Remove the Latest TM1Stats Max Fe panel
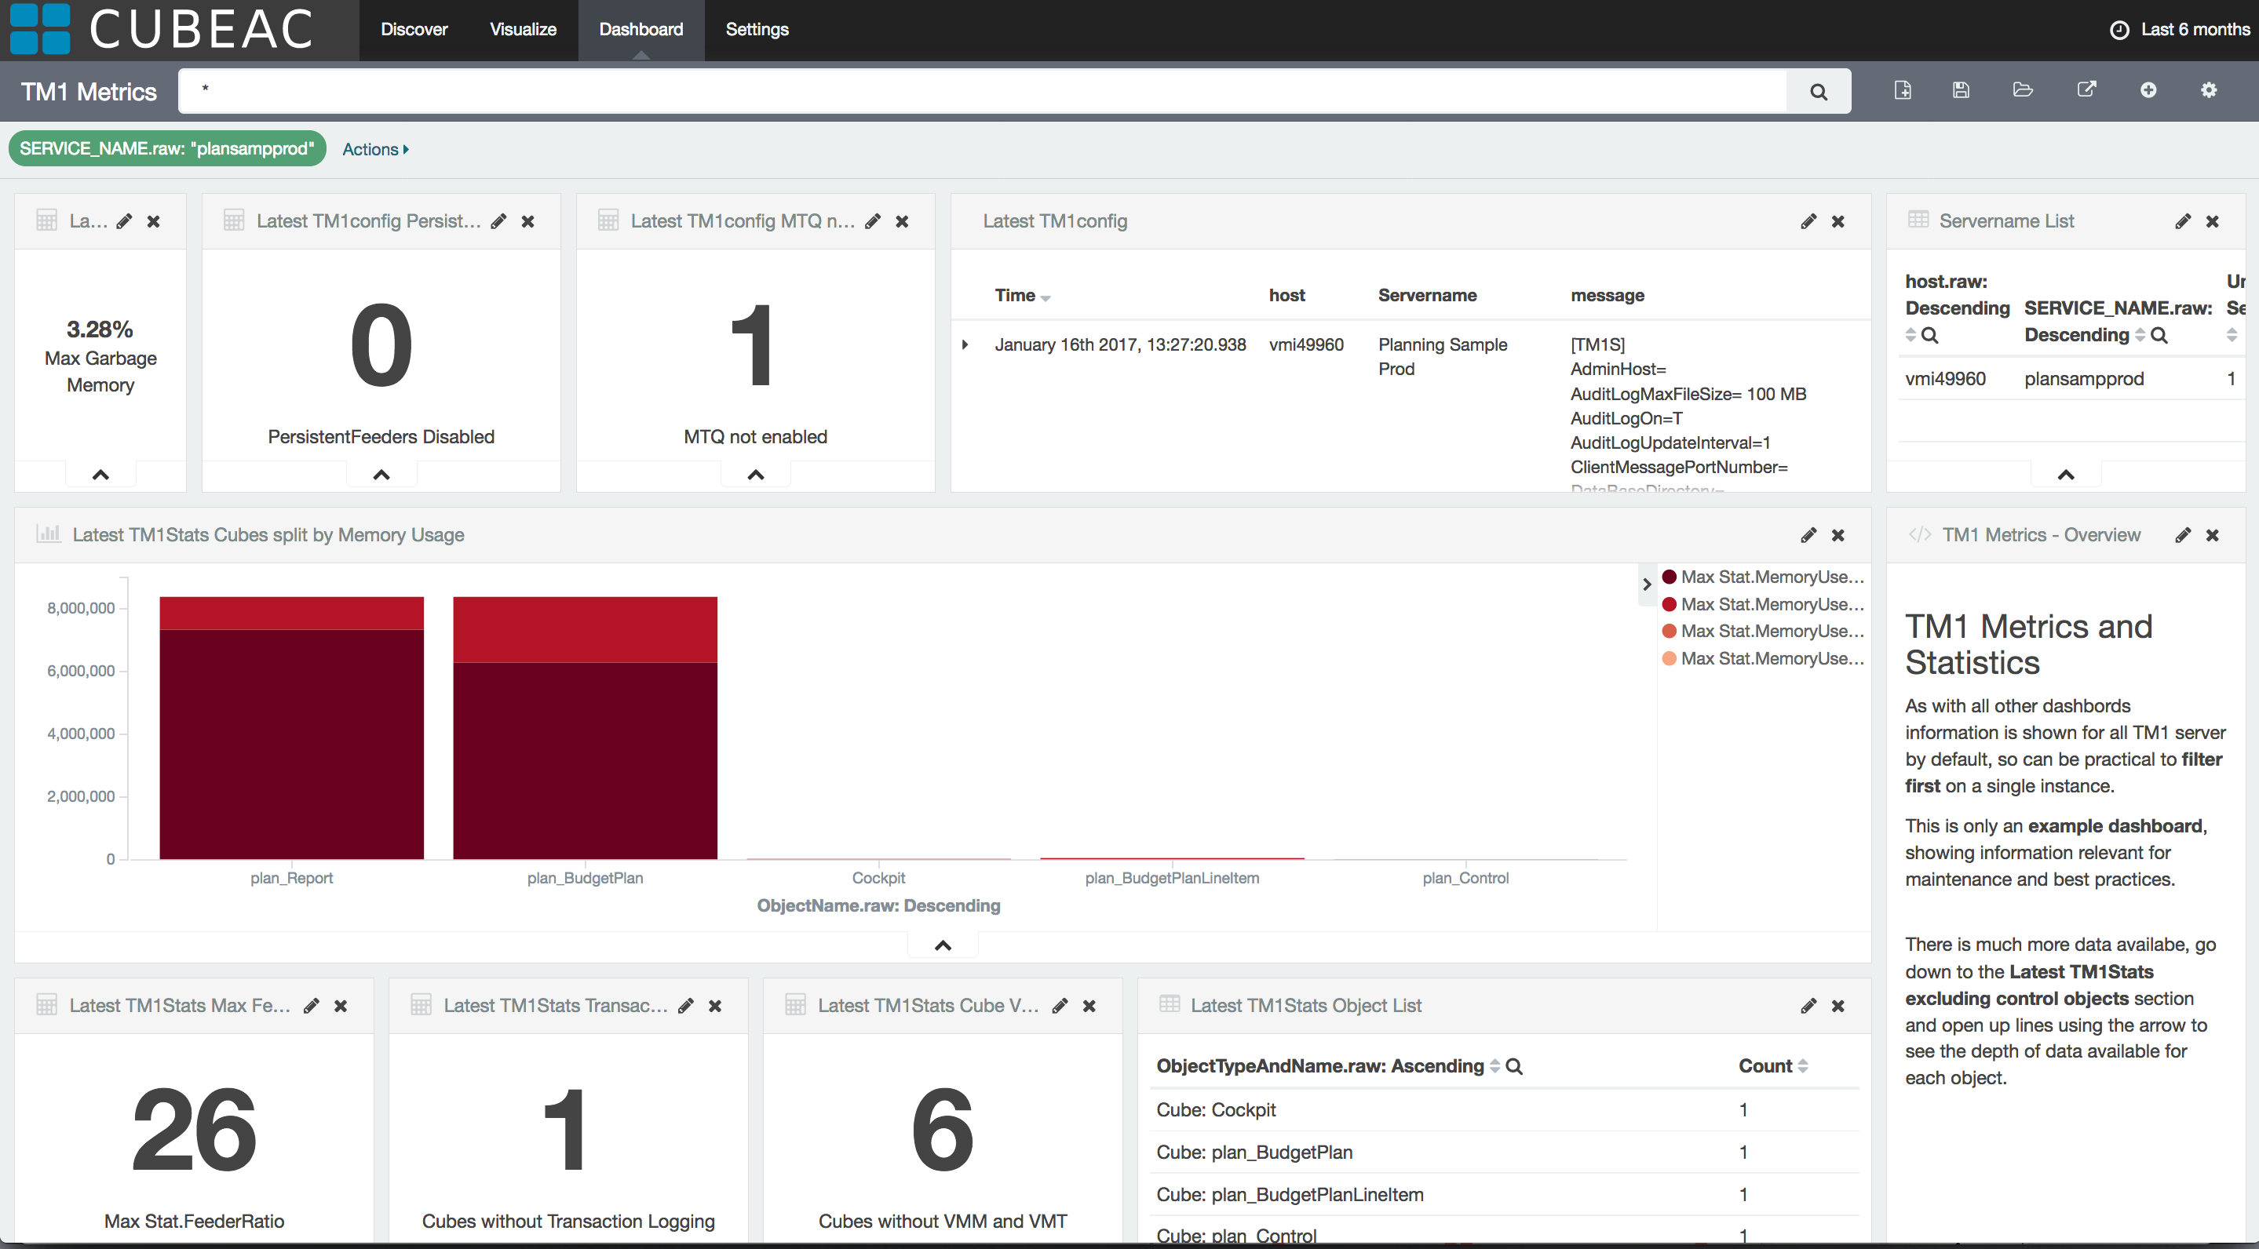The width and height of the screenshot is (2259, 1249). point(341,1007)
